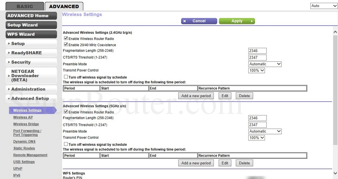The height and width of the screenshot is (179, 338).
Task: Open the Setup Wizard
Action: pyautogui.click(x=31, y=25)
